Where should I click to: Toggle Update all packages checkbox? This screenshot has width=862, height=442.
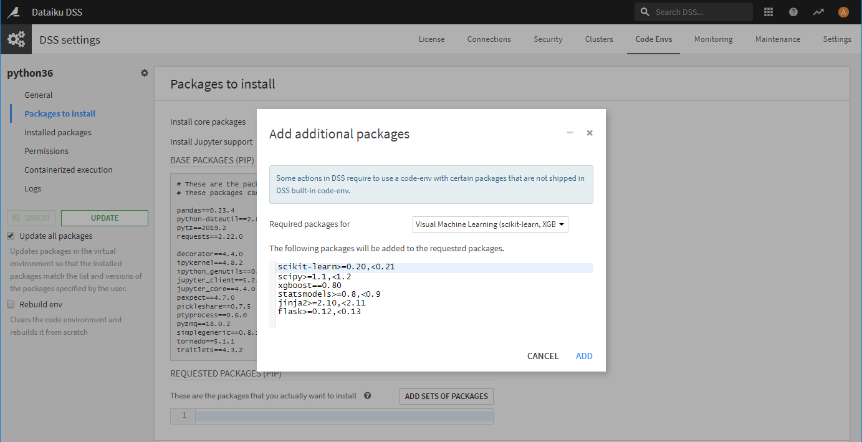(x=11, y=236)
